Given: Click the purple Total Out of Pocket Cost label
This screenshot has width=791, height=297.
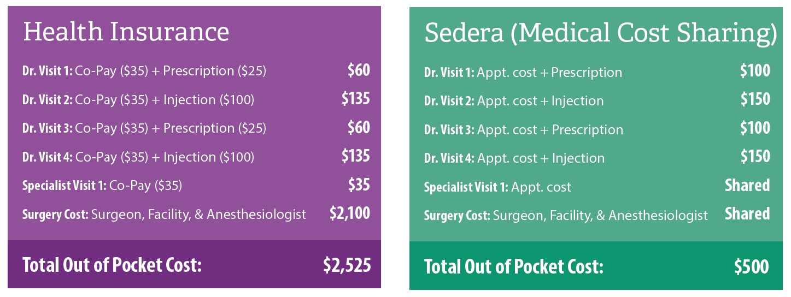Looking at the screenshot, I should point(112,265).
